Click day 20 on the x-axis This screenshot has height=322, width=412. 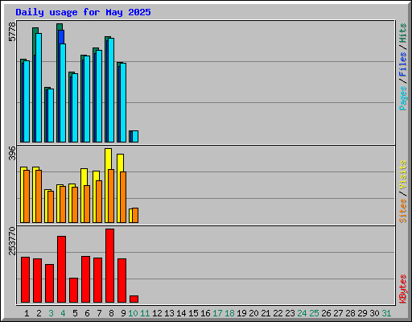click(253, 313)
